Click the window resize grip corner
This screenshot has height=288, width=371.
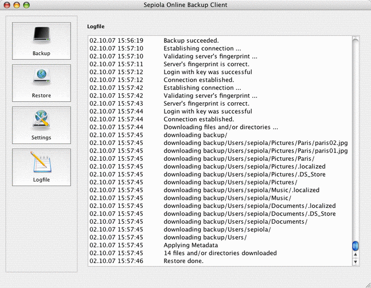pyautogui.click(x=368, y=285)
